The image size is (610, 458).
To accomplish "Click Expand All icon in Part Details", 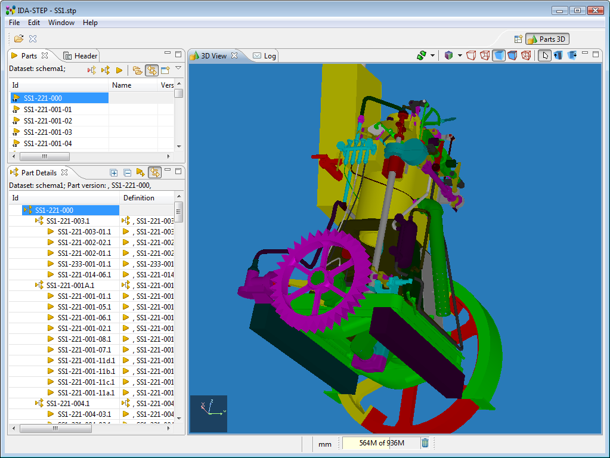I will [114, 172].
